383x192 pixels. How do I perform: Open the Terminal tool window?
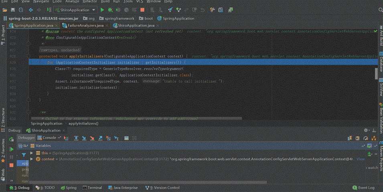pos(92,188)
